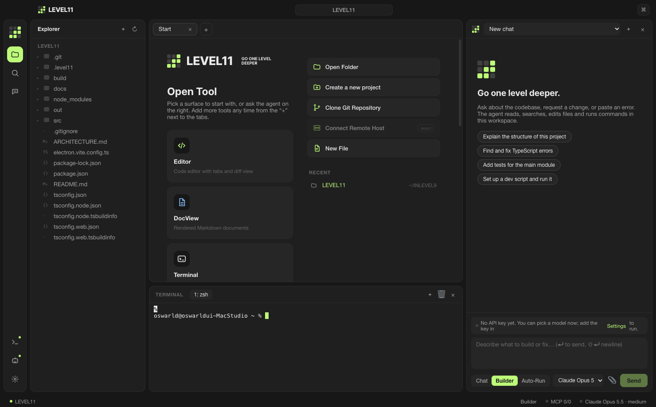Start a new chat with plus icon
Viewport: 656px width, 407px height.
point(629,29)
